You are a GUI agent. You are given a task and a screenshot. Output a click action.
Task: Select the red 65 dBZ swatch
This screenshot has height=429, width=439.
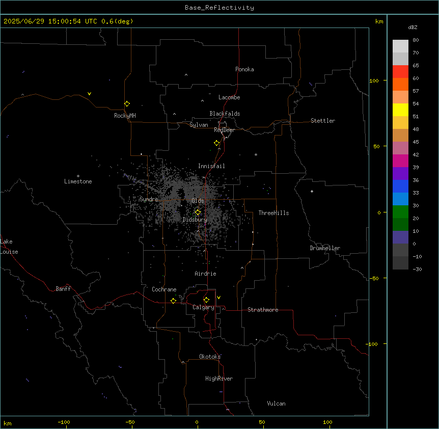coord(400,72)
